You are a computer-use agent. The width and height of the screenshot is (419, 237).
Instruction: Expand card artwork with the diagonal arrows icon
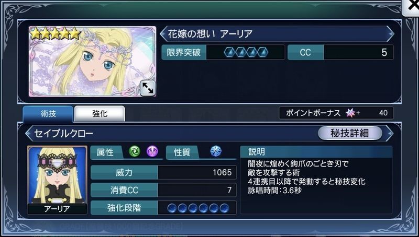coord(148,88)
